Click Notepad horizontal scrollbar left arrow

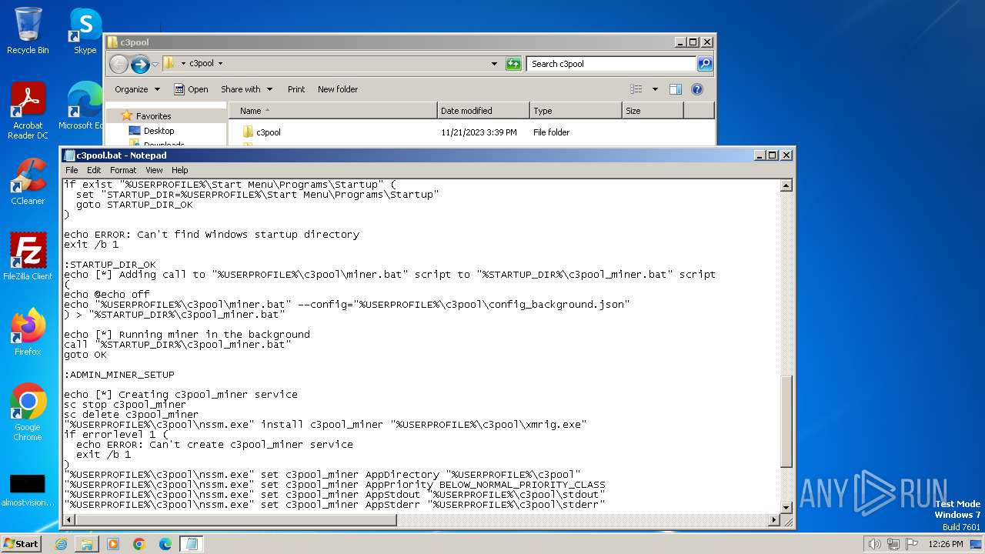(x=68, y=520)
